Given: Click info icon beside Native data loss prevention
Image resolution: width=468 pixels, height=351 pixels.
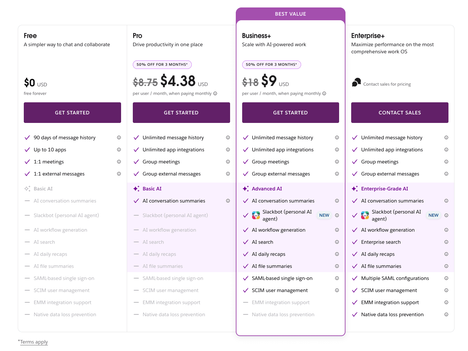Looking at the screenshot, I should pyautogui.click(x=446, y=314).
